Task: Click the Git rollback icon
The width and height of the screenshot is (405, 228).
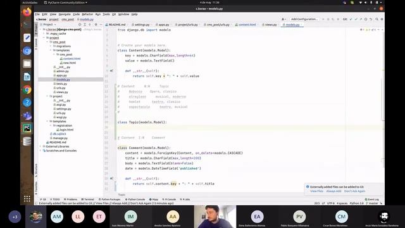Action: tap(371, 19)
